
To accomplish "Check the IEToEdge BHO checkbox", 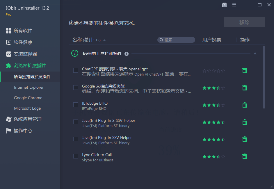I will 76,105.
